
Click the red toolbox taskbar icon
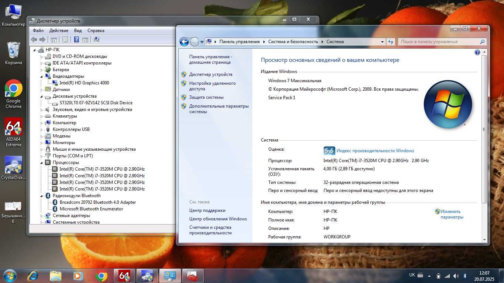coord(193,276)
